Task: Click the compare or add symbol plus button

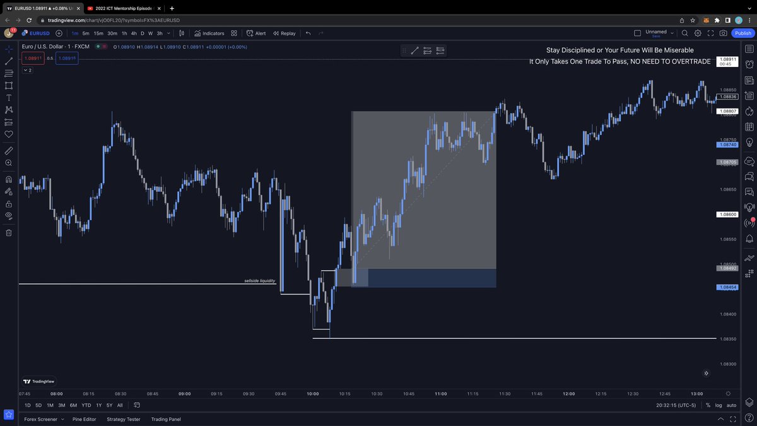Action: (x=59, y=33)
